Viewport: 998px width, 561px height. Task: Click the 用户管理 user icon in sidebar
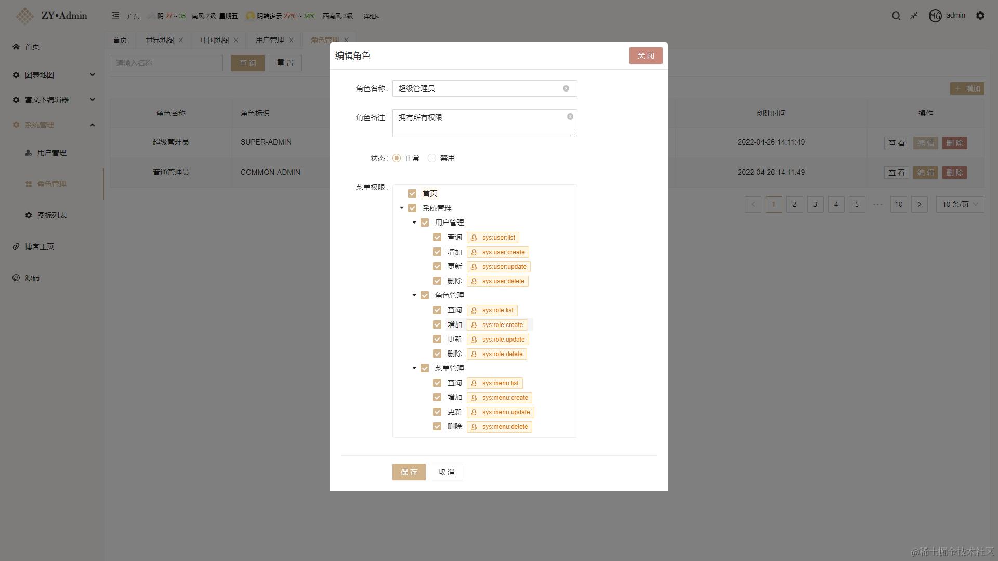coord(28,153)
